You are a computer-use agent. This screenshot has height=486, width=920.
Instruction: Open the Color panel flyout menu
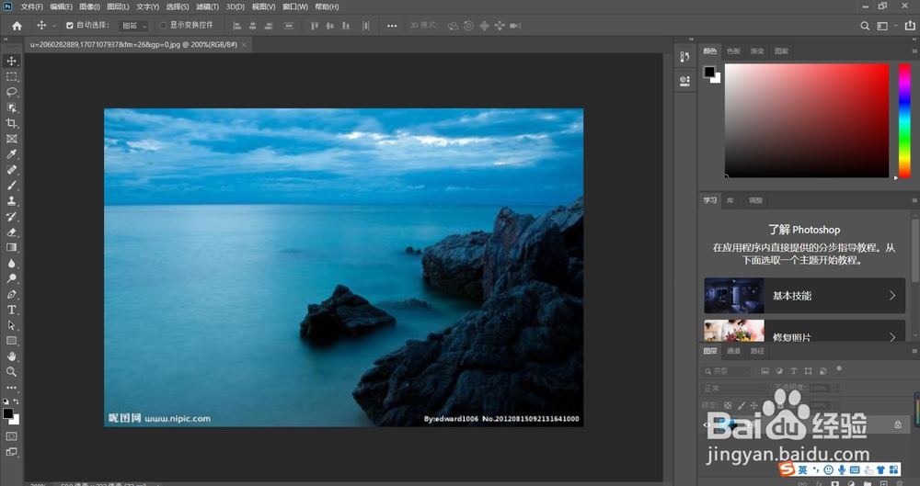[914, 51]
